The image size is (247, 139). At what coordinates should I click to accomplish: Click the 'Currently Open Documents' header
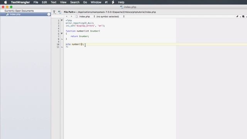[x=19, y=11]
